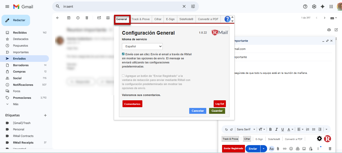The width and height of the screenshot is (342, 153).
Task: Discard draft with the trash icon
Action: pos(330,149)
